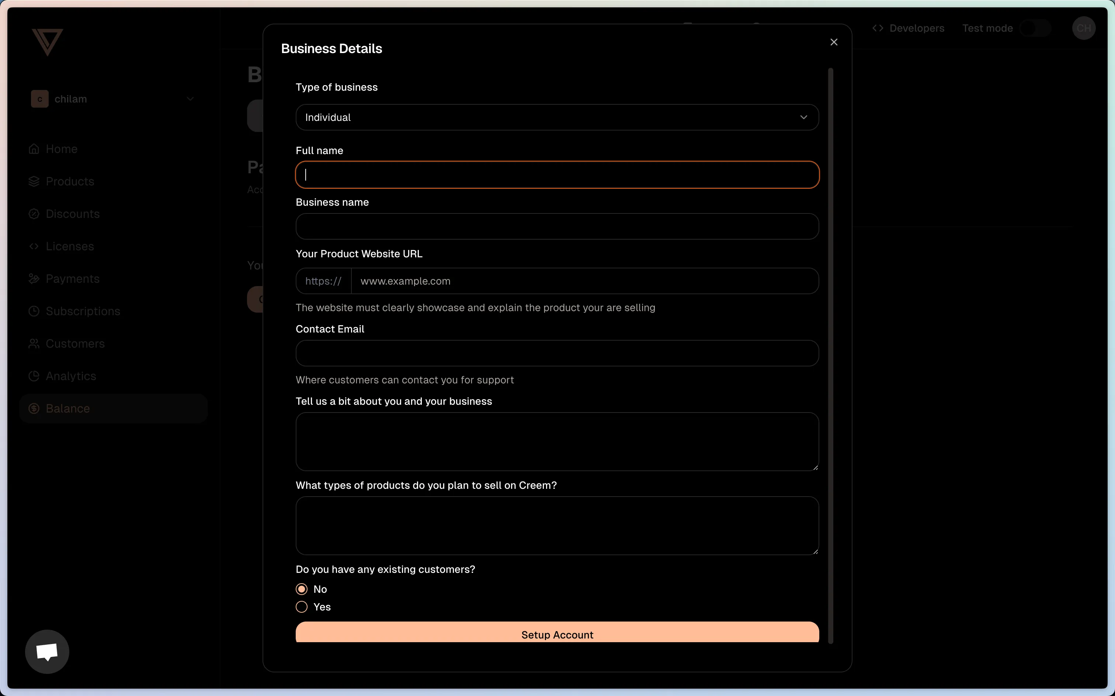This screenshot has width=1115, height=696.
Task: Click the Setup Account button
Action: (x=557, y=633)
